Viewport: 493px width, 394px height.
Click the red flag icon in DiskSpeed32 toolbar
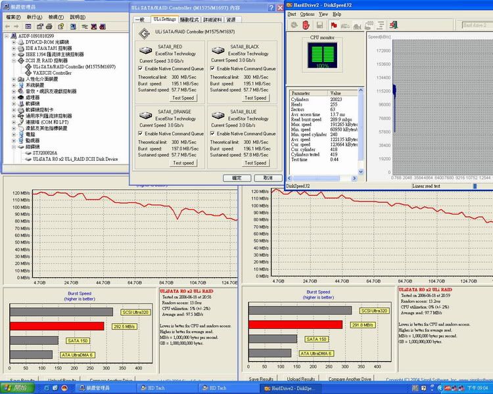(333, 25)
